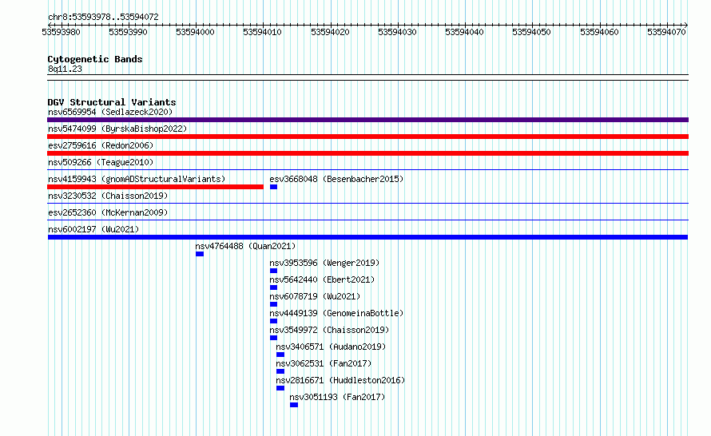Click small blue esv3668048 variant marker

tap(273, 187)
